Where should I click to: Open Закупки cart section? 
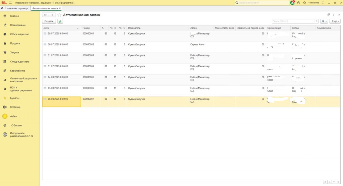tap(20, 53)
